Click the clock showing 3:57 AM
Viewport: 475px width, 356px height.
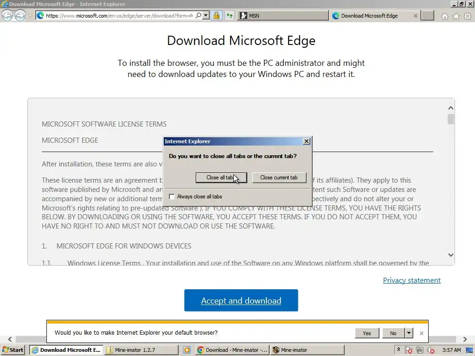[x=451, y=350]
